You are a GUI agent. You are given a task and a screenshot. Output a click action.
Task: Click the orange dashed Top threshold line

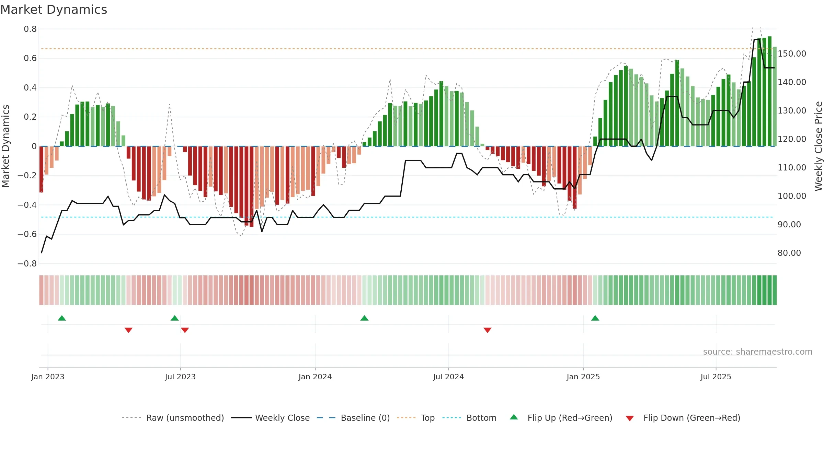[407, 49]
